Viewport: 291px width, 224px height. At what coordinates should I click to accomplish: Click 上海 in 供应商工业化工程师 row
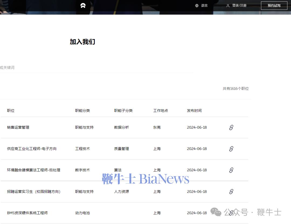click(157, 149)
